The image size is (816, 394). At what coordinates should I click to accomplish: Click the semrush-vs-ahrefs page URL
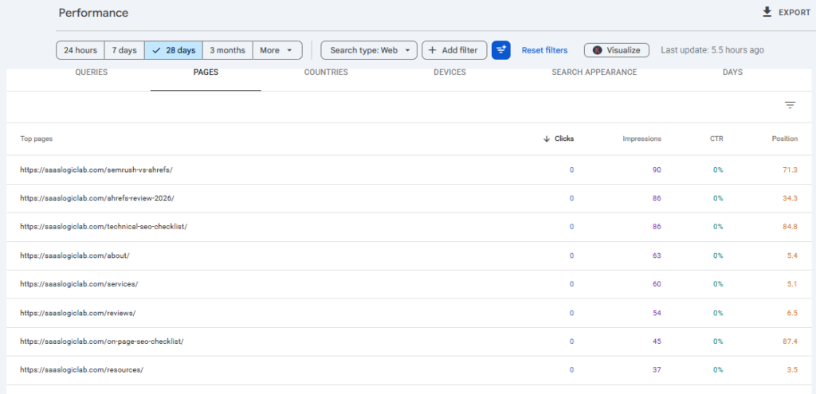coord(96,170)
